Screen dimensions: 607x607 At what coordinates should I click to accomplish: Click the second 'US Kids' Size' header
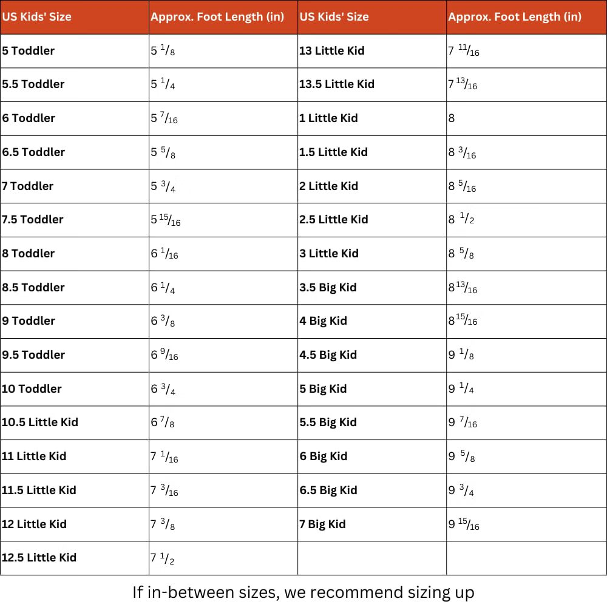tap(334, 17)
